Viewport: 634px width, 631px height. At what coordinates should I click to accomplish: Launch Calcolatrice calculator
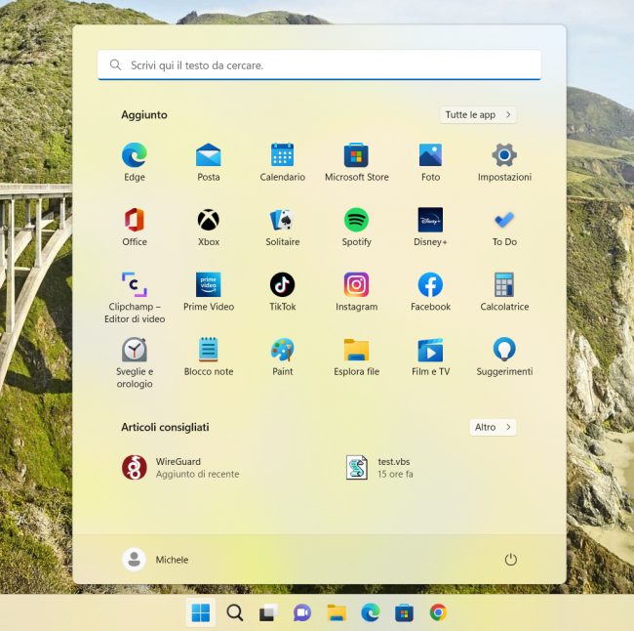point(504,292)
